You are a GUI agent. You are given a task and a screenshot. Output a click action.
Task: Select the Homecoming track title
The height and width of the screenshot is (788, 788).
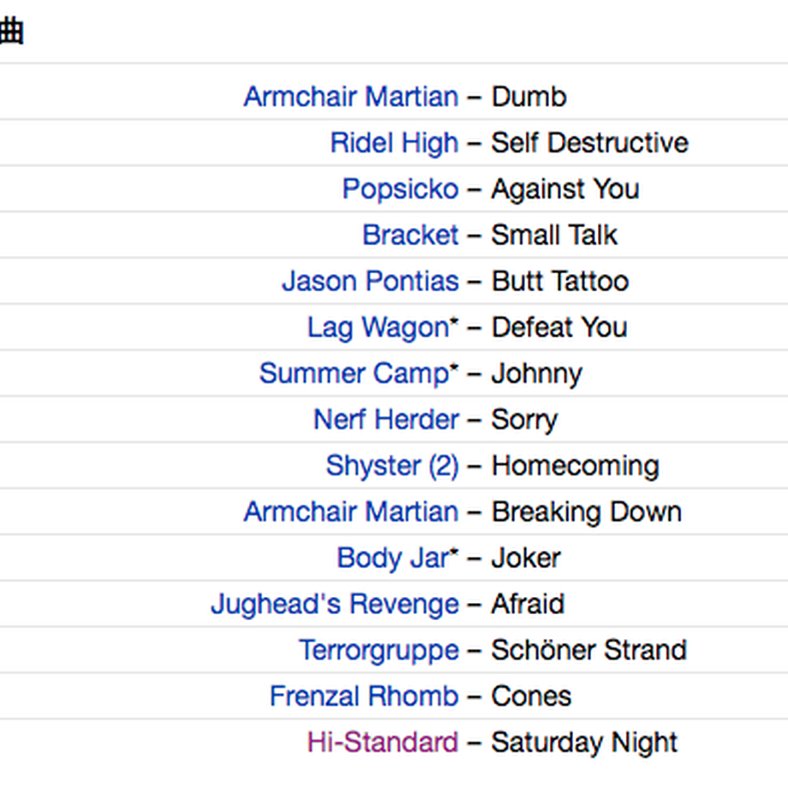576,466
